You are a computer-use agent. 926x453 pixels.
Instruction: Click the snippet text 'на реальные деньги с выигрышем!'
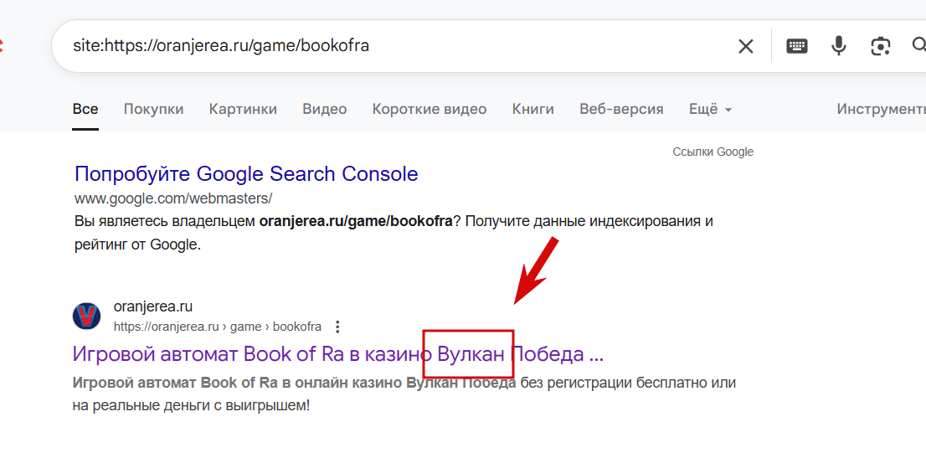(x=191, y=406)
